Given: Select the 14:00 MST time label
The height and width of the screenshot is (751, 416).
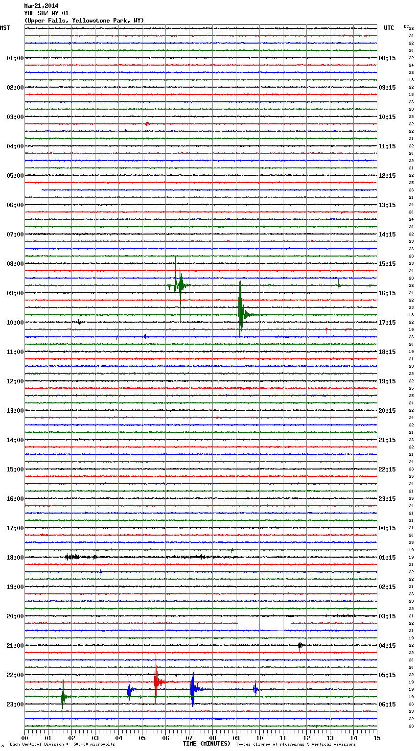Looking at the screenshot, I should coord(15,440).
